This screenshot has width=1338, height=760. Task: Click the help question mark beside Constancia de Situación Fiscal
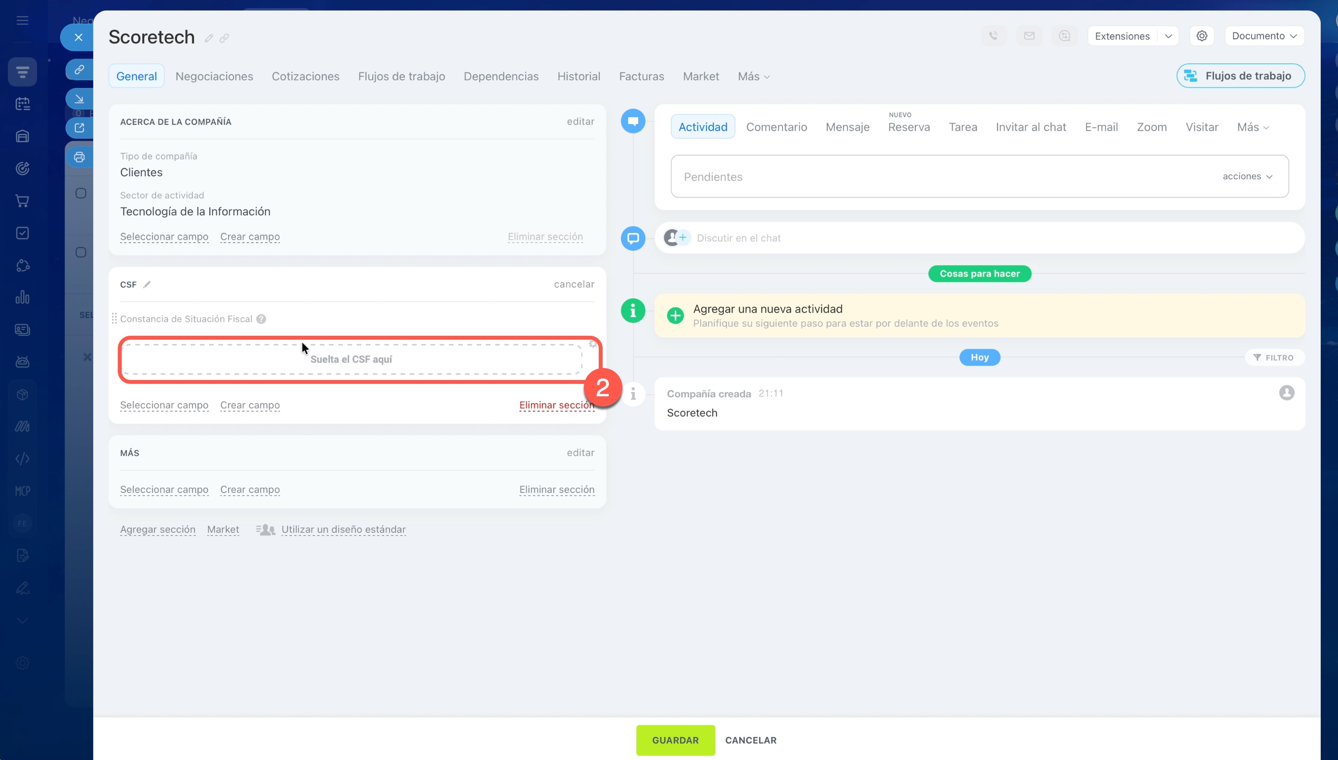[x=261, y=319]
